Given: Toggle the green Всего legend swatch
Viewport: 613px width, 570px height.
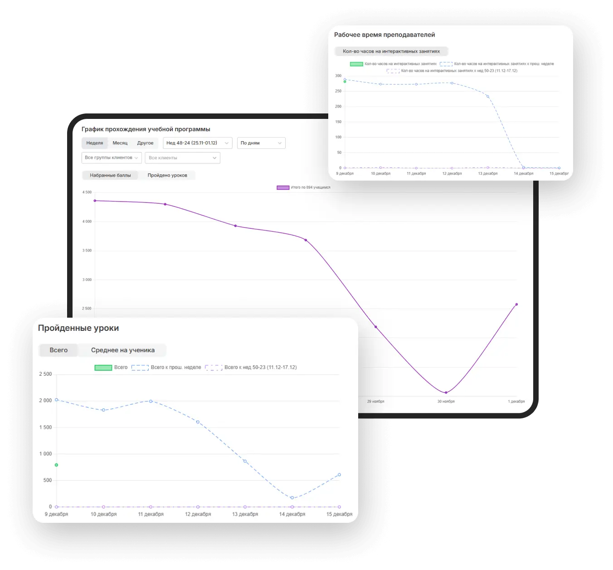Looking at the screenshot, I should point(103,368).
